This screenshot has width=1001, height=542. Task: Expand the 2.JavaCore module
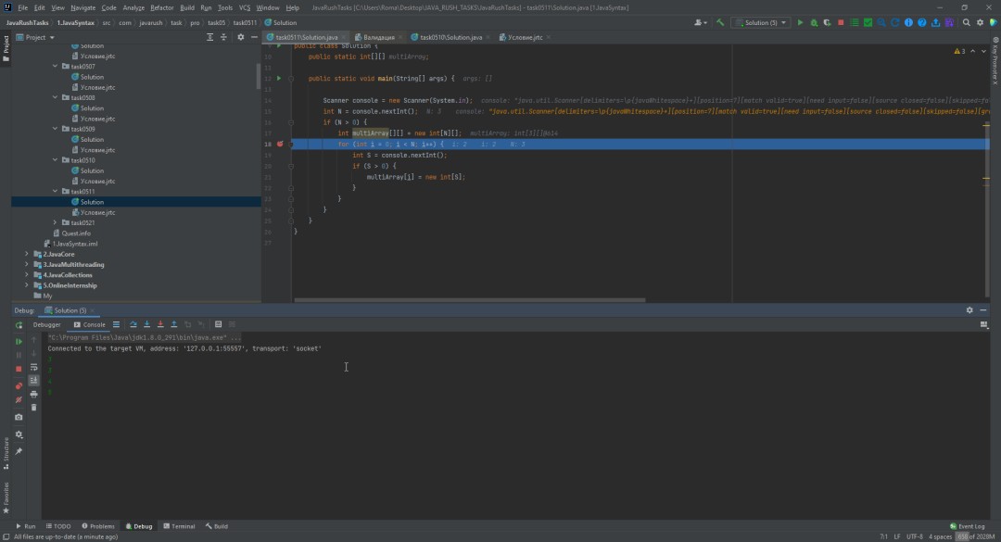coord(26,254)
